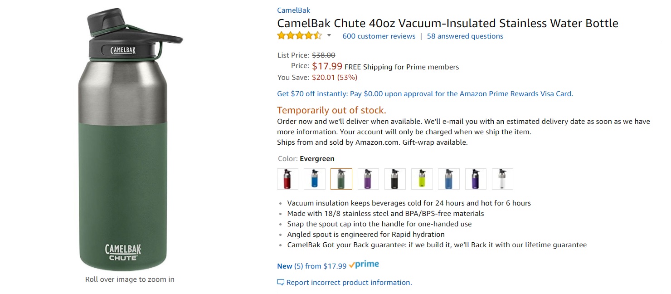This screenshot has width=671, height=294.
Task: Open the 58 answered questions link
Action: click(465, 36)
